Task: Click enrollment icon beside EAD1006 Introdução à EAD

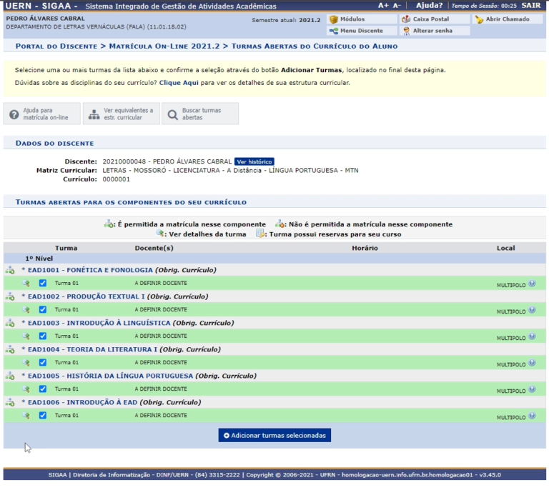Action: 10,403
